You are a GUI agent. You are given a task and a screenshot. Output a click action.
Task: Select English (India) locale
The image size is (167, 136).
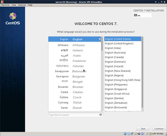tap(123, 48)
